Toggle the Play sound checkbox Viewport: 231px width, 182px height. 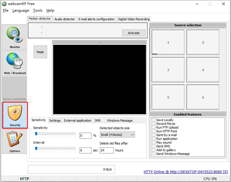(x=154, y=142)
